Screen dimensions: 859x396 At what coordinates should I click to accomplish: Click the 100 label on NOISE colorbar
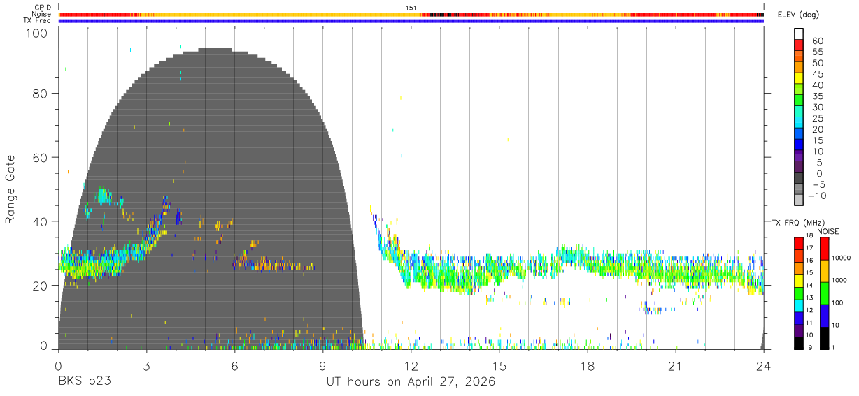(838, 302)
